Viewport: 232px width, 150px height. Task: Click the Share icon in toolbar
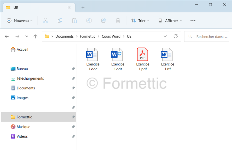(103, 21)
